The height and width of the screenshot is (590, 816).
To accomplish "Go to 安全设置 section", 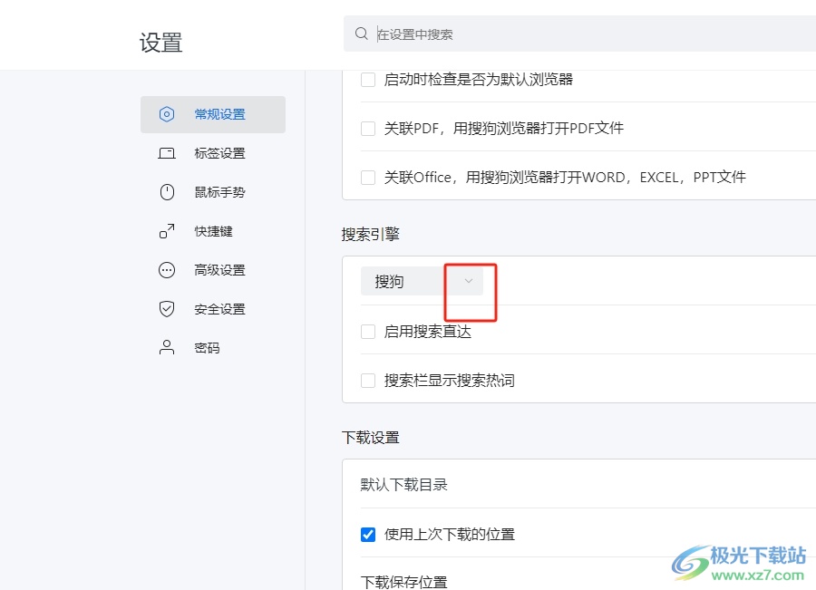I will point(213,309).
